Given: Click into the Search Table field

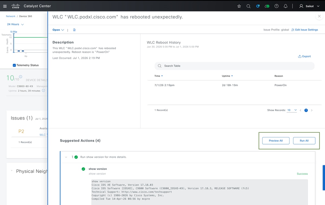Looking at the screenshot, I should 235,66.
